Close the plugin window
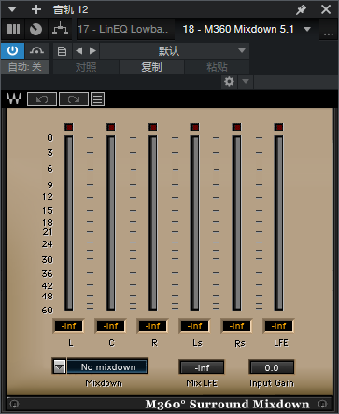Viewport: 339px width, 414px height. pos(326,9)
